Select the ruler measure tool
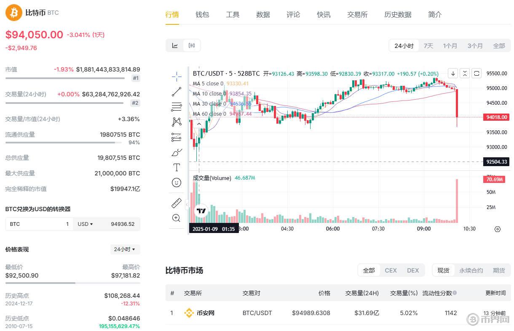Screen dimensions: 514x331 click(x=177, y=203)
